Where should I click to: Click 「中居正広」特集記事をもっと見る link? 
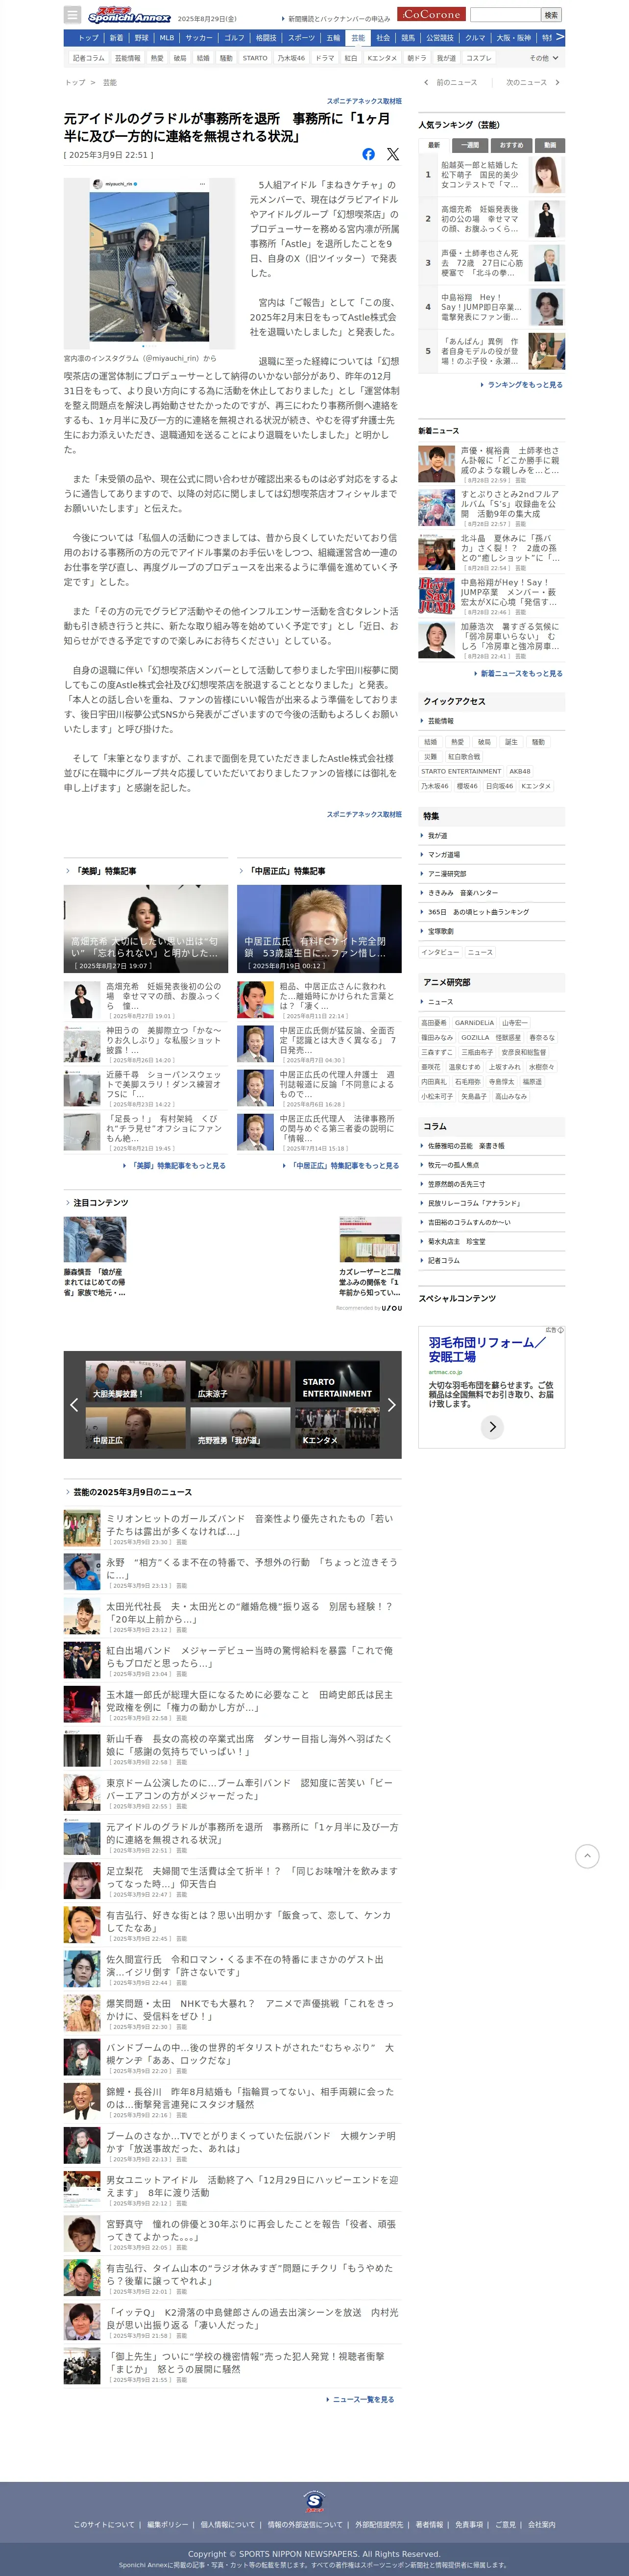341,1165
